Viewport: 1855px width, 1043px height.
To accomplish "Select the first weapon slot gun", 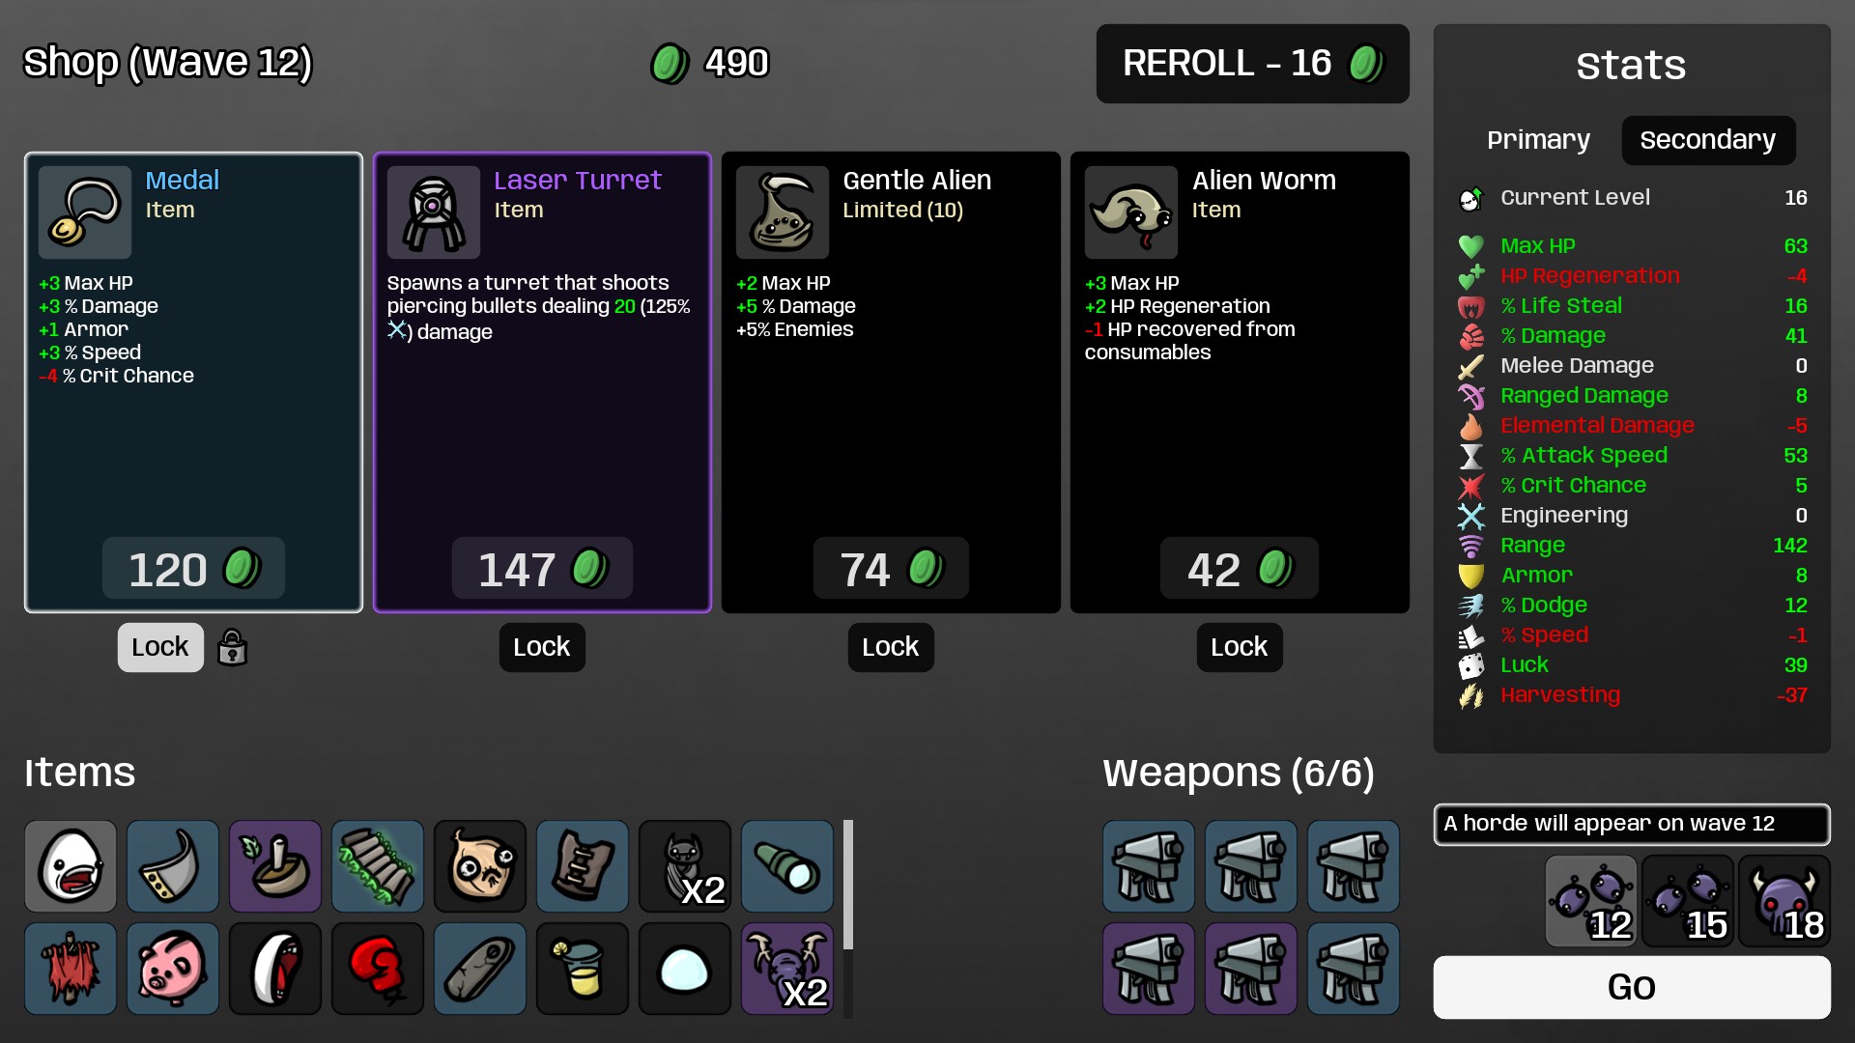I will coord(1149,866).
